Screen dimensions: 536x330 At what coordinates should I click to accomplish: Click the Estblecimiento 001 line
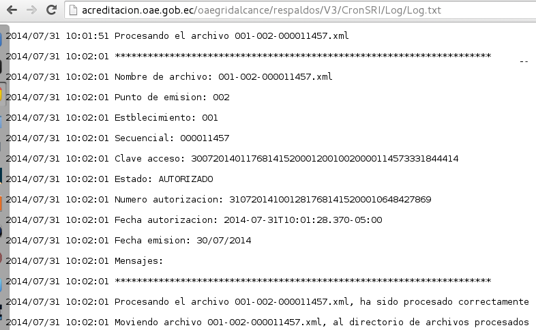[112, 117]
